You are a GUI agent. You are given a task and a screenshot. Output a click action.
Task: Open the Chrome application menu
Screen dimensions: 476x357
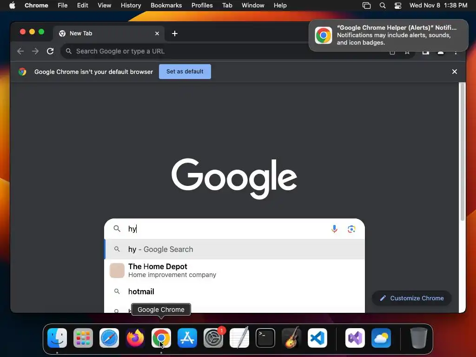(x=36, y=6)
